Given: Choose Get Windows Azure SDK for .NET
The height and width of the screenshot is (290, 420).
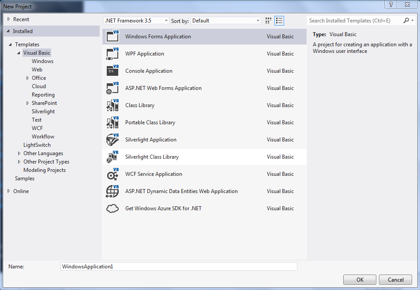Looking at the screenshot, I should pyautogui.click(x=163, y=208).
